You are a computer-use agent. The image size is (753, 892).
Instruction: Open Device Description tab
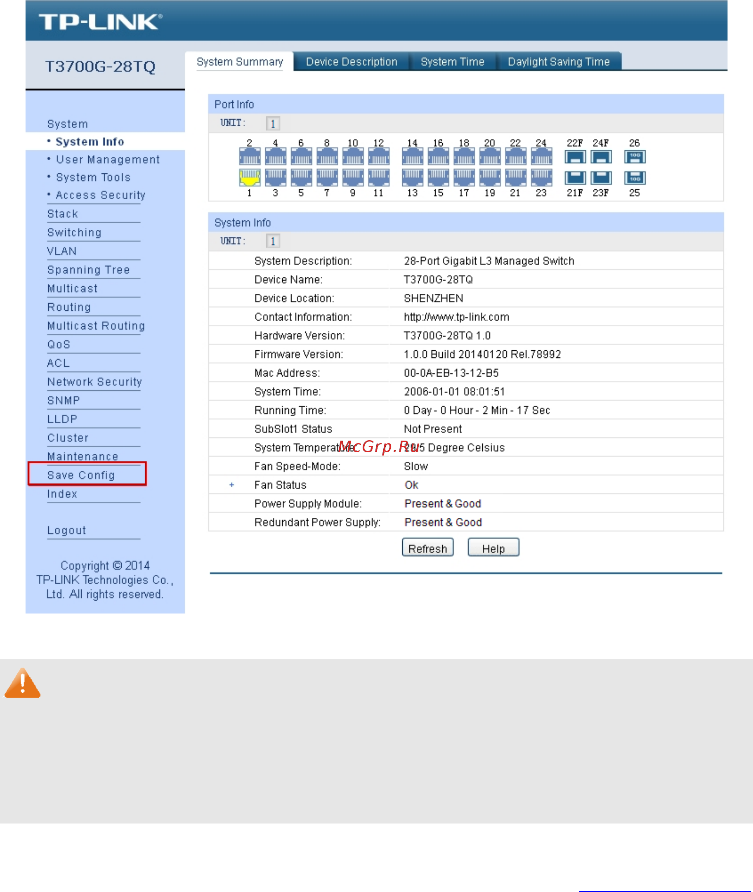(351, 62)
